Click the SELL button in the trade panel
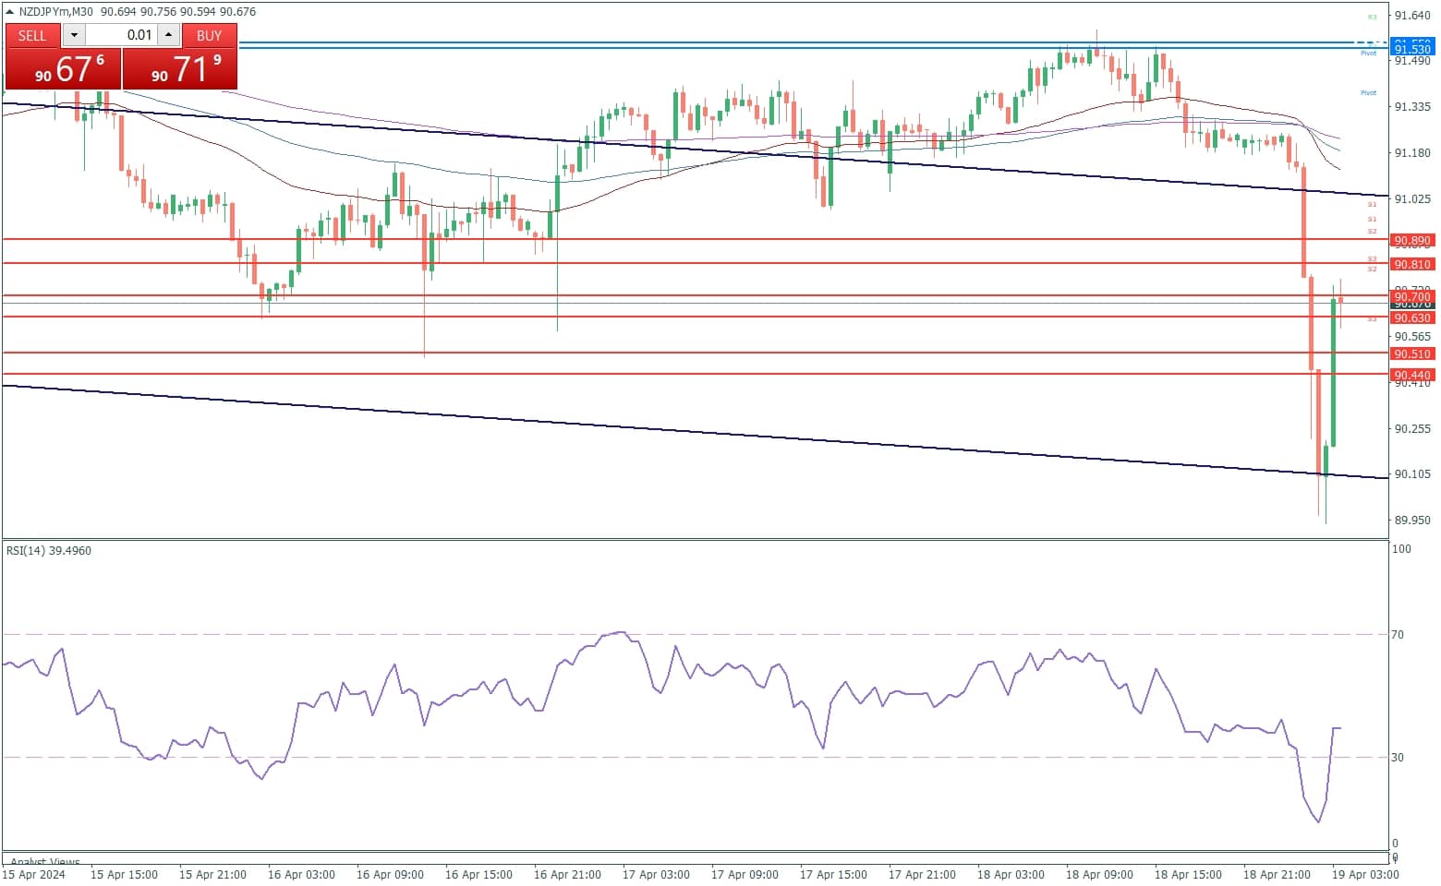The height and width of the screenshot is (886, 1441). [x=32, y=35]
